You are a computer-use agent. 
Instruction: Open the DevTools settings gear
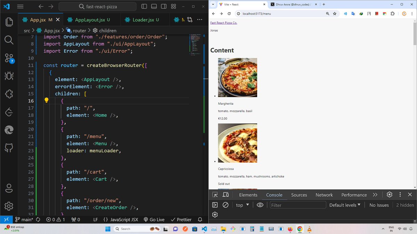[390, 195]
